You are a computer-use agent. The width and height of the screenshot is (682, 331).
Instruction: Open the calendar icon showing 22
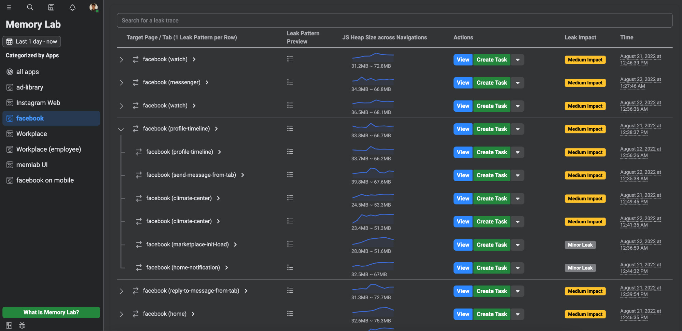(x=51, y=7)
